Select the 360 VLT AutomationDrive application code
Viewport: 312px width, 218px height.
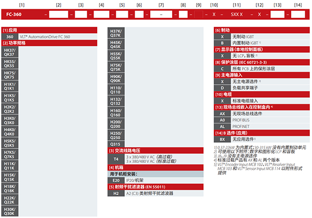point(10,37)
